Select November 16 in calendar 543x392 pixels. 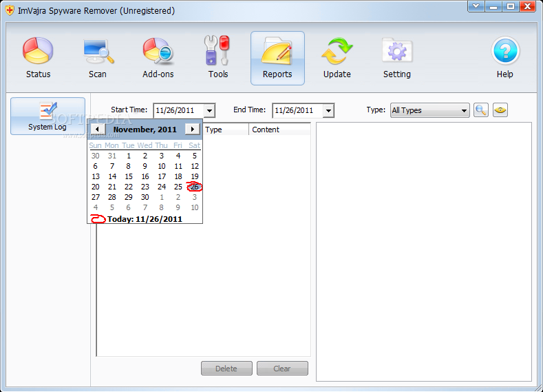click(x=145, y=176)
